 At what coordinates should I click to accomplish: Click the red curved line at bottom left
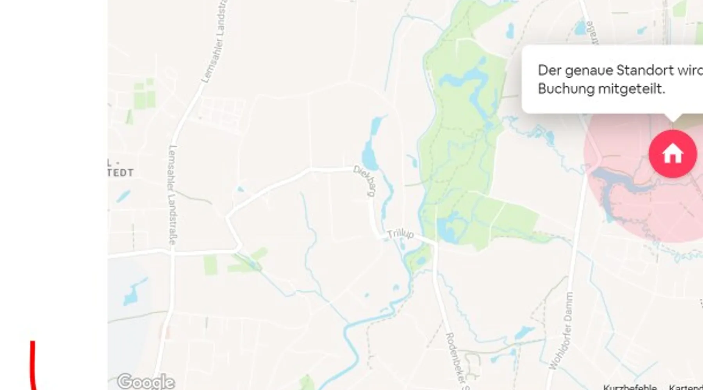[x=33, y=365]
